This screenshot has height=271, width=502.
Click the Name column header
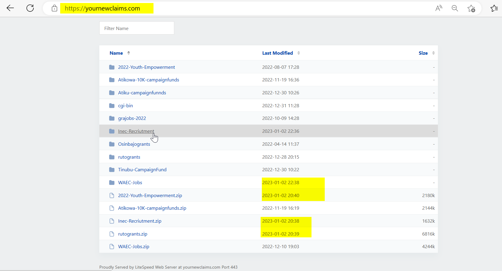(116, 53)
